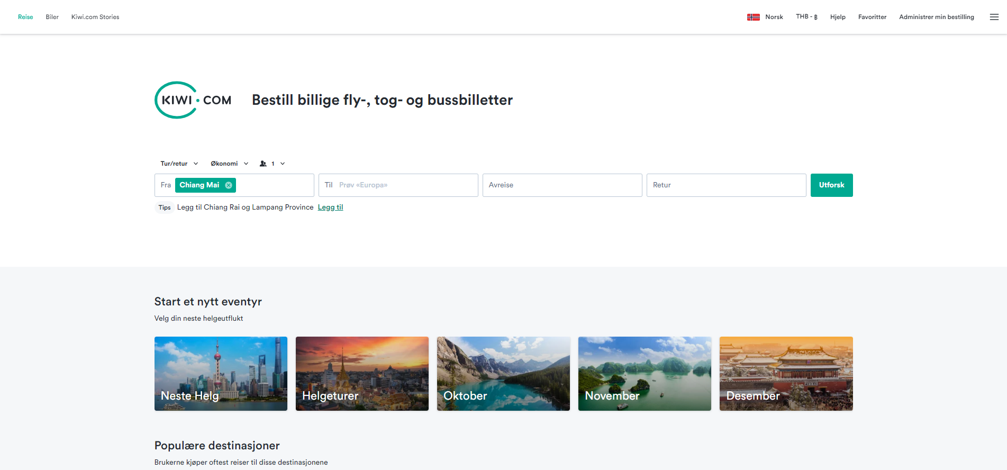
Task: Open the Neste Helg thumbnail card
Action: [x=221, y=374]
